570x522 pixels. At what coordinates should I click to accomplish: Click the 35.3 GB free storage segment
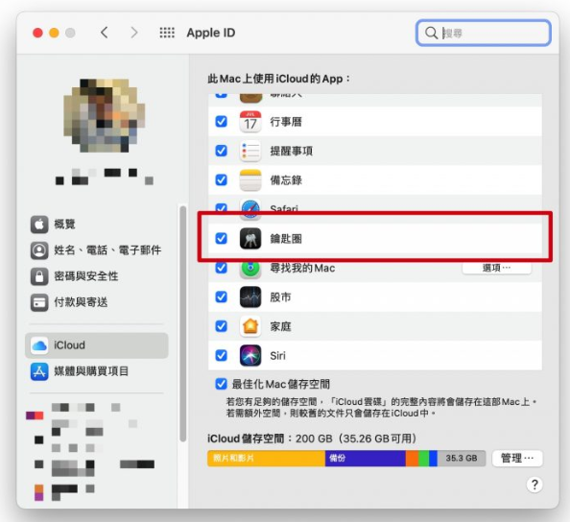pos(462,459)
